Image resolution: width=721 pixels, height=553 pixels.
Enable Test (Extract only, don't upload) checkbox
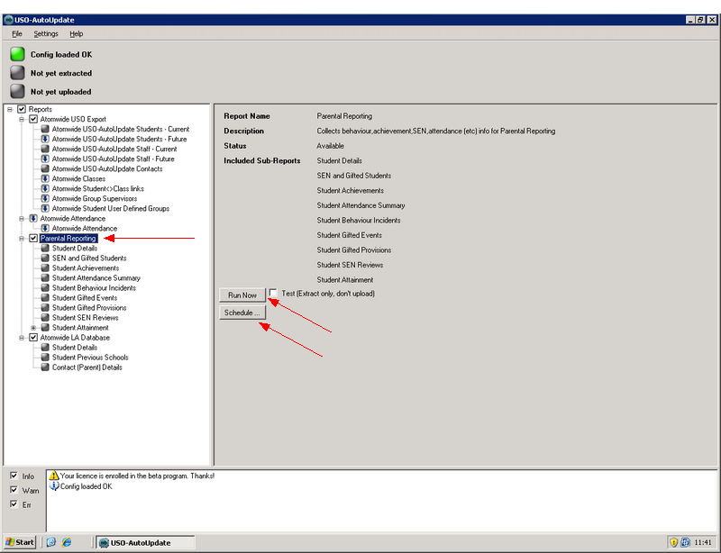point(273,293)
